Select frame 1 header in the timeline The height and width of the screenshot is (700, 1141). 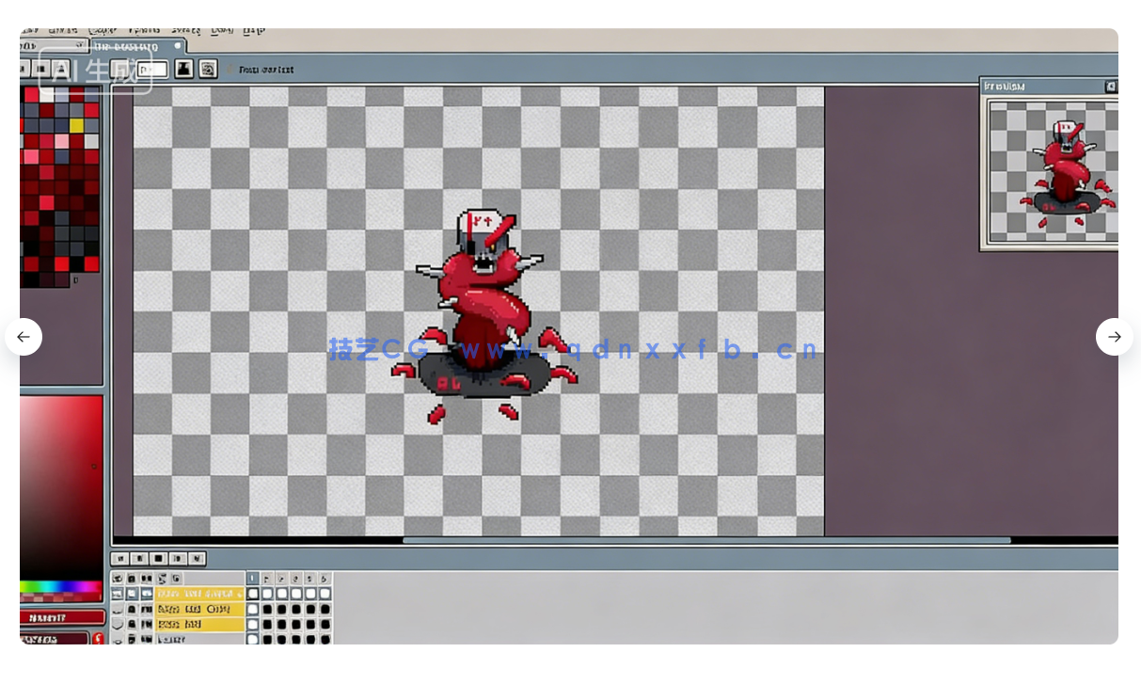[x=253, y=579]
